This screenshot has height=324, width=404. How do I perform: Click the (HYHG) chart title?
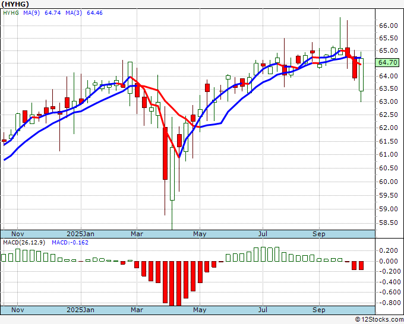(x=15, y=4)
